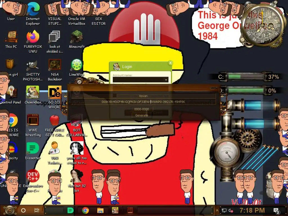Open the notification center with 2 alerts
This screenshot has width=288, height=216.
[276, 211]
